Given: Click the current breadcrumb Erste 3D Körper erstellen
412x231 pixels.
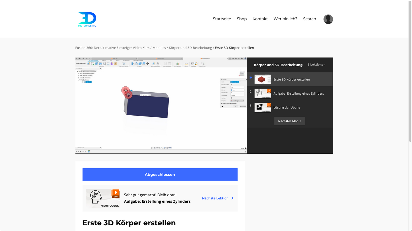Looking at the screenshot, I should pyautogui.click(x=234, y=48).
